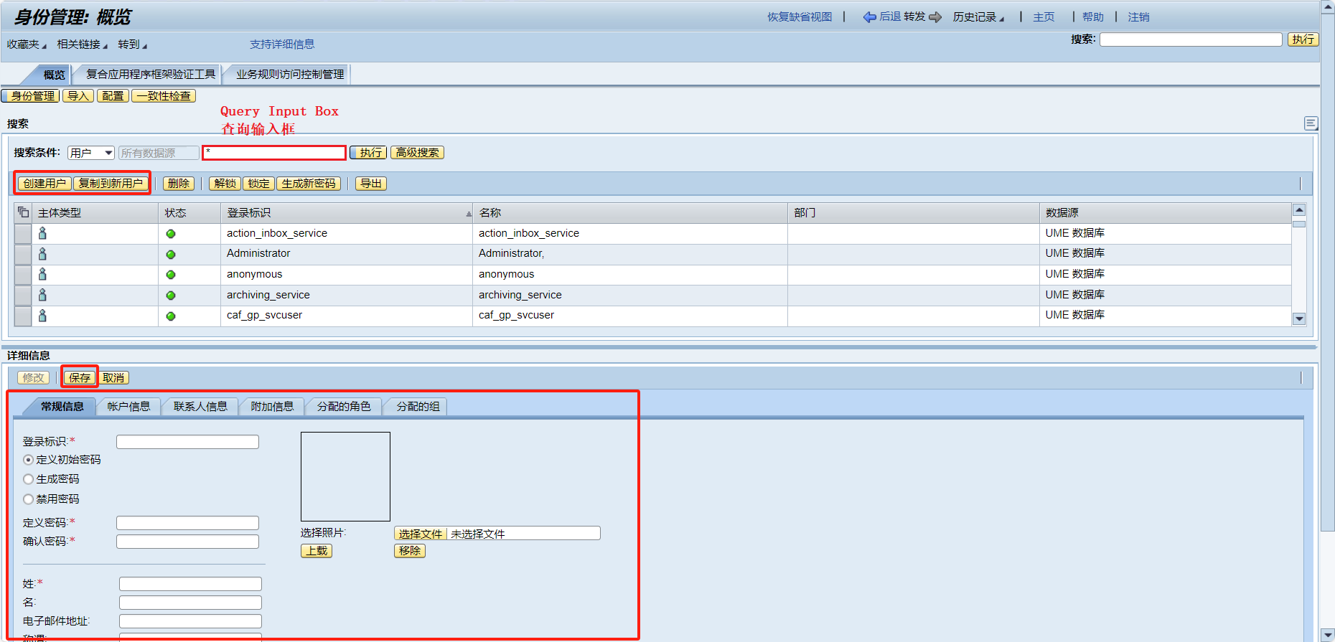Select row checkbox for Administrator
The image size is (1335, 642).
point(23,255)
